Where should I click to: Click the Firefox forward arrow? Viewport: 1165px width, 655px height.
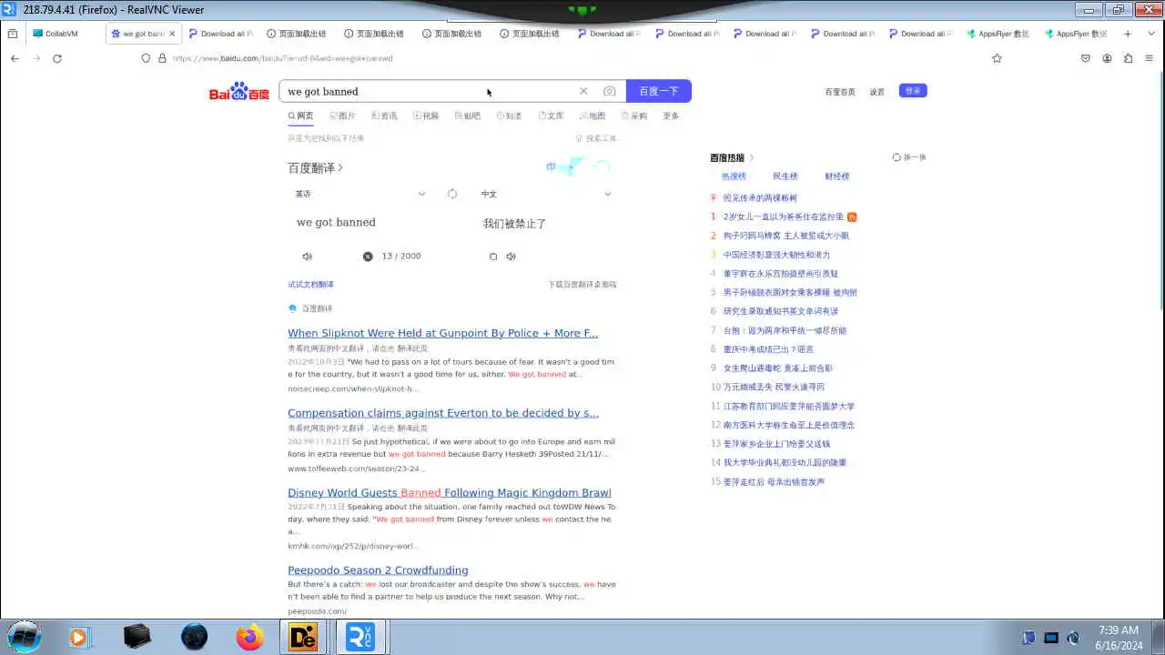coord(36,58)
